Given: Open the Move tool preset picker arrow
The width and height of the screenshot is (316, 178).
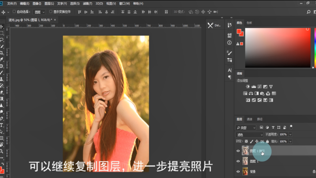Looking at the screenshot, I should coord(8,12).
